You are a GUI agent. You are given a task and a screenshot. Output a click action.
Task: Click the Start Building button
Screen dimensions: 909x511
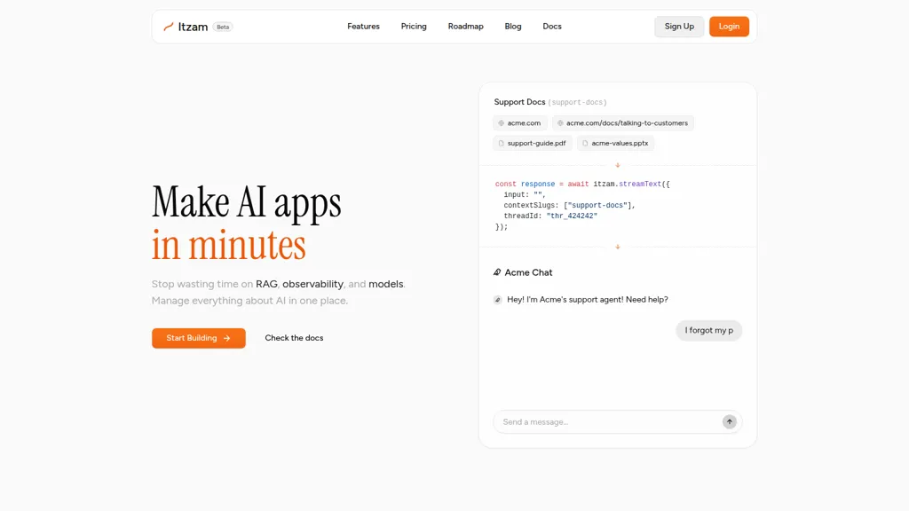(x=199, y=338)
